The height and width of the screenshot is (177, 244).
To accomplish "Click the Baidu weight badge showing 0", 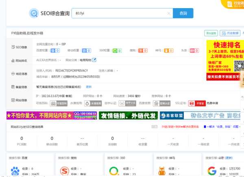I will pos(55,50).
